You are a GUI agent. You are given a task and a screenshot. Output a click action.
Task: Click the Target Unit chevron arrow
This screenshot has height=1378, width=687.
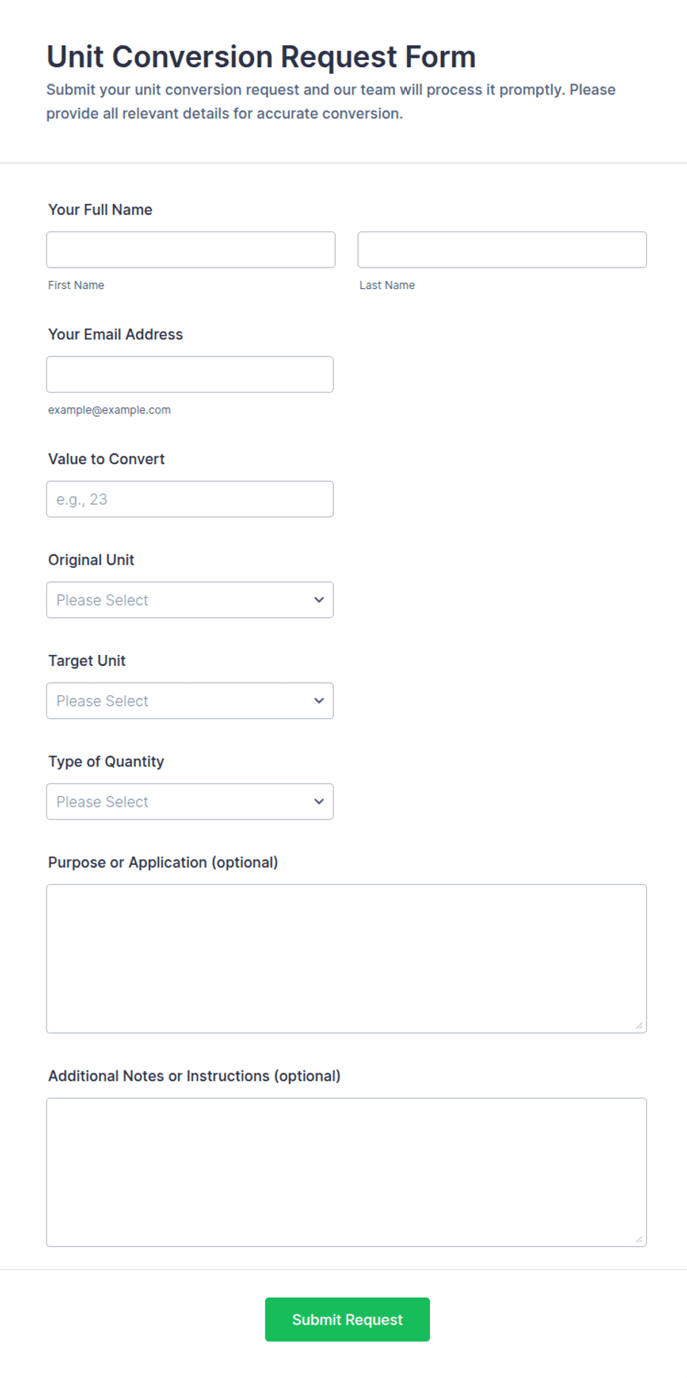[x=319, y=701]
